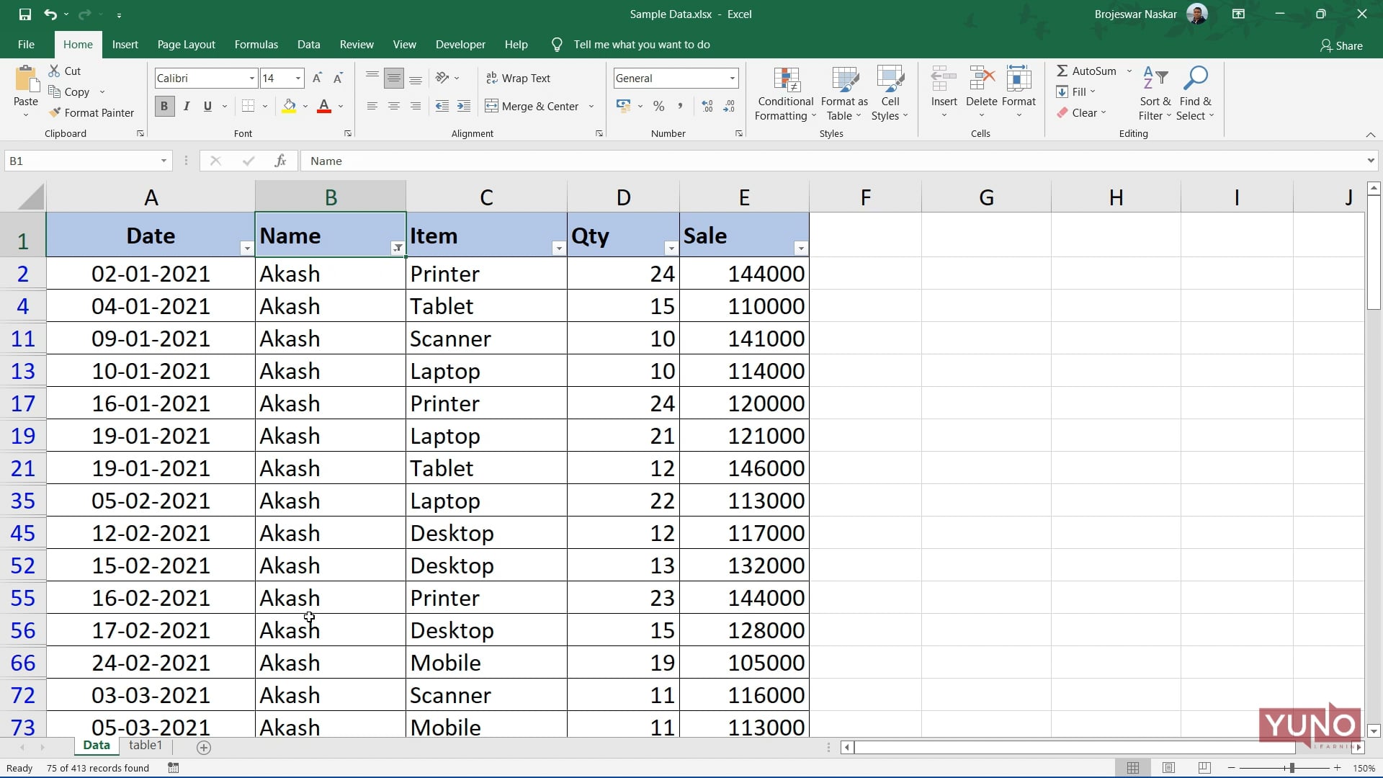Apply Percent Style format
Screen dimensions: 1383x778
[658, 106]
